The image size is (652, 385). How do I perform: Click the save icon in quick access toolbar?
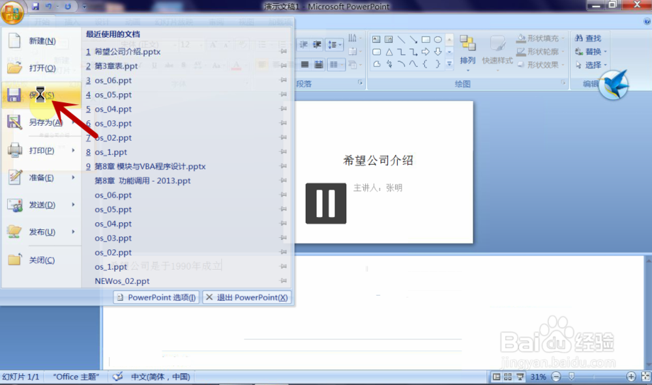coord(35,7)
